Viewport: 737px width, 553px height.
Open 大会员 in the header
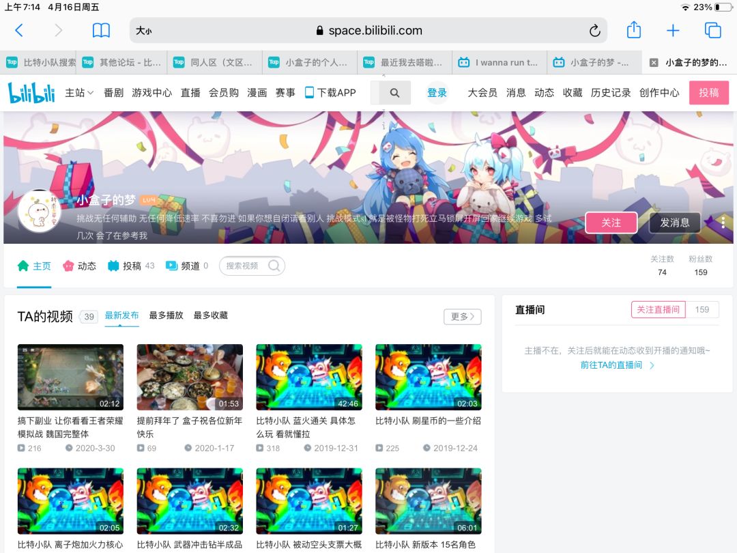click(x=482, y=93)
